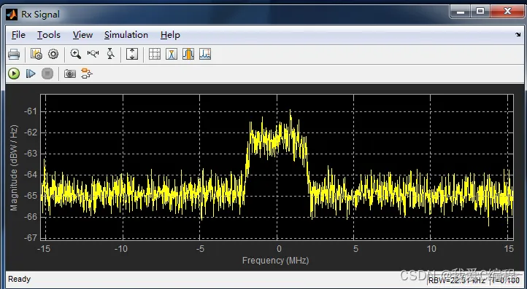Click the Scale Axes Limits icon
The width and height of the screenshot is (527, 289).
point(132,54)
